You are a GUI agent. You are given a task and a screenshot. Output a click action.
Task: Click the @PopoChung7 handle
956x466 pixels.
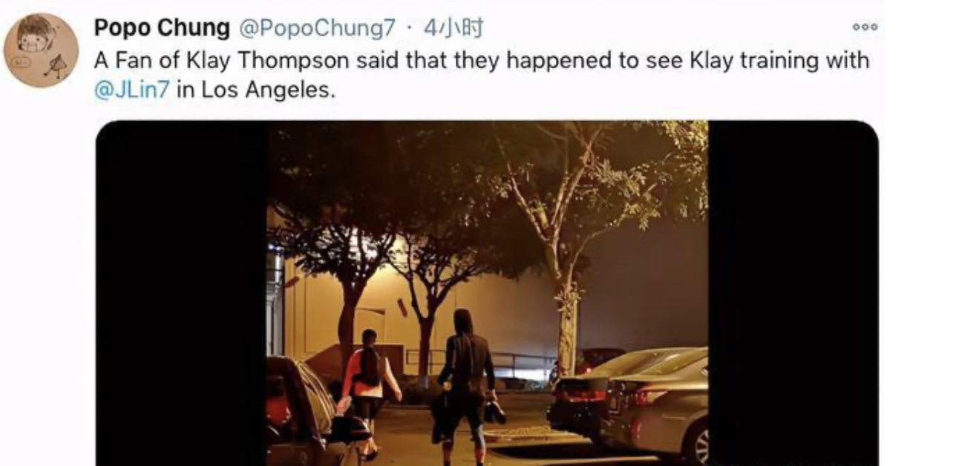pos(317,28)
